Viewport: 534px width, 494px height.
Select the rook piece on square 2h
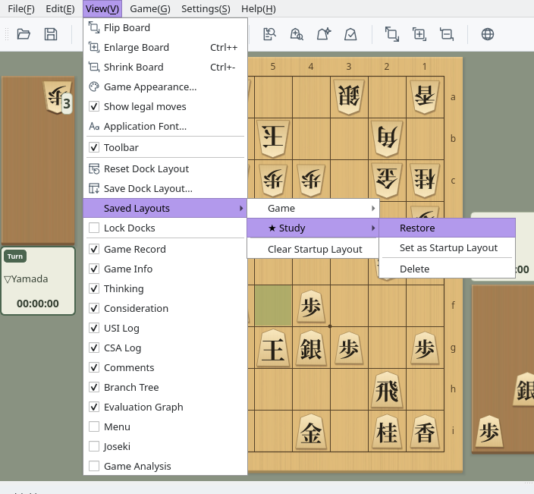[387, 391]
